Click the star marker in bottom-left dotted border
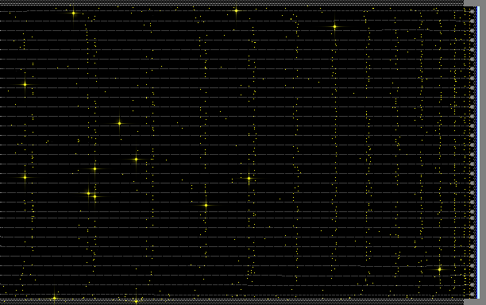 (x=54, y=299)
